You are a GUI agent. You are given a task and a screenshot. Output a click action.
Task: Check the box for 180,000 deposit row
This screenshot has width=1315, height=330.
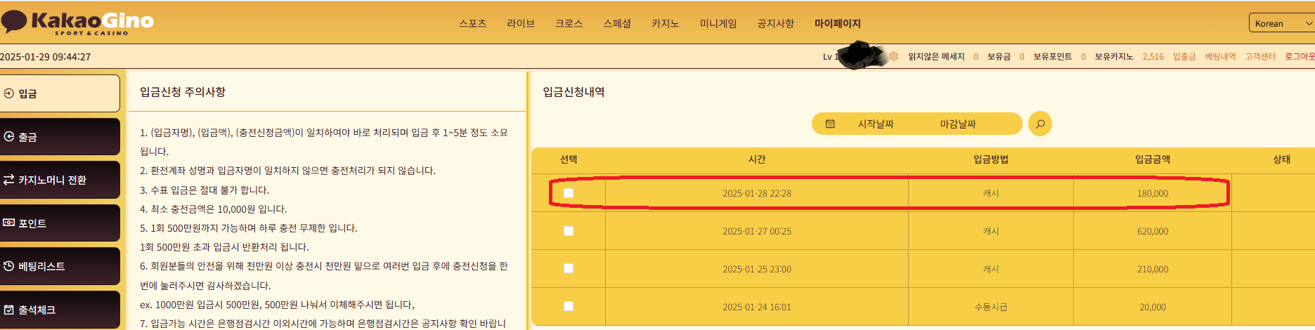[x=569, y=193]
